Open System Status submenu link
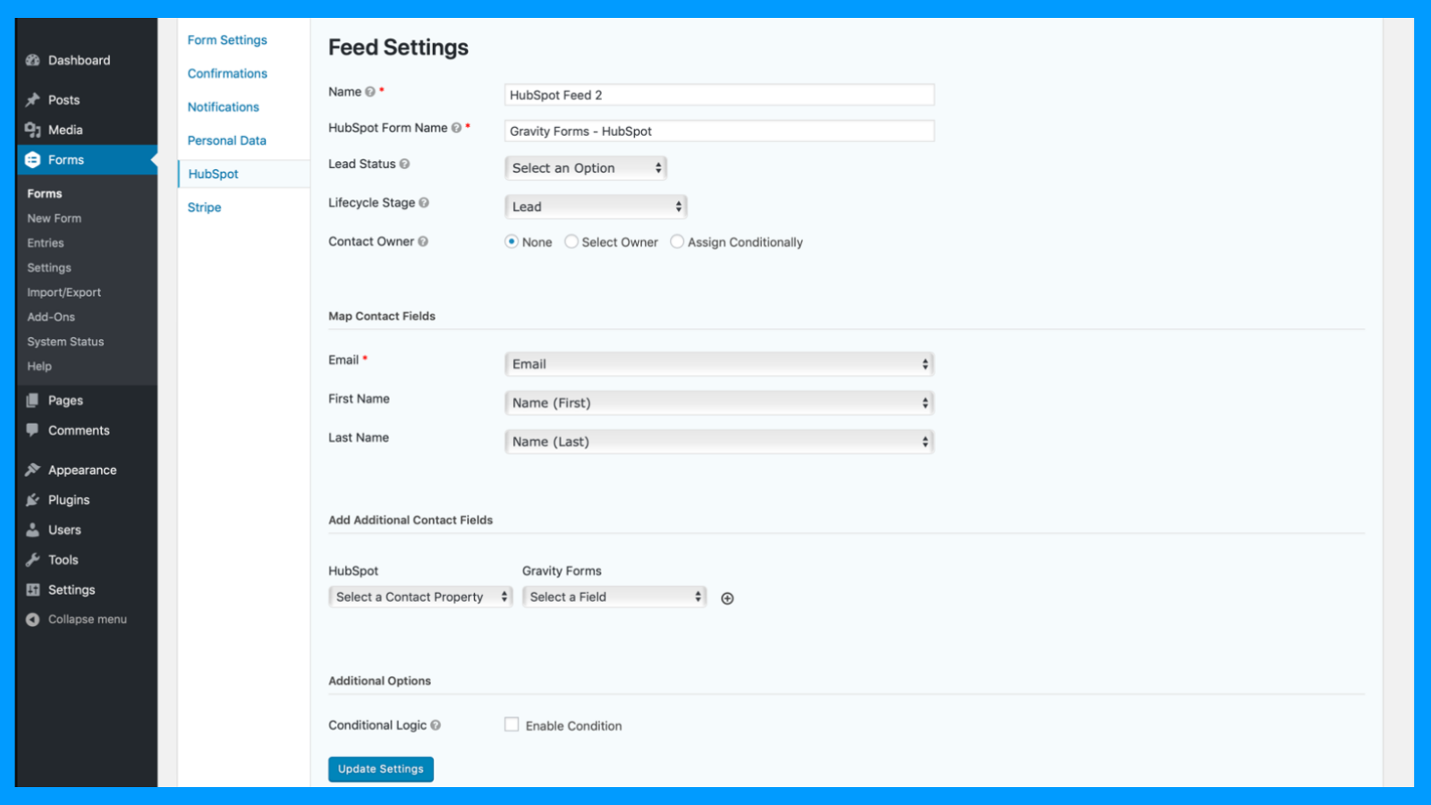 pos(65,342)
